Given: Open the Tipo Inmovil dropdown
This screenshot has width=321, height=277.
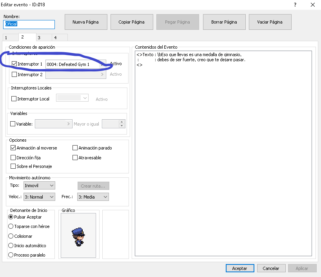Looking at the screenshot, I should coord(39,185).
